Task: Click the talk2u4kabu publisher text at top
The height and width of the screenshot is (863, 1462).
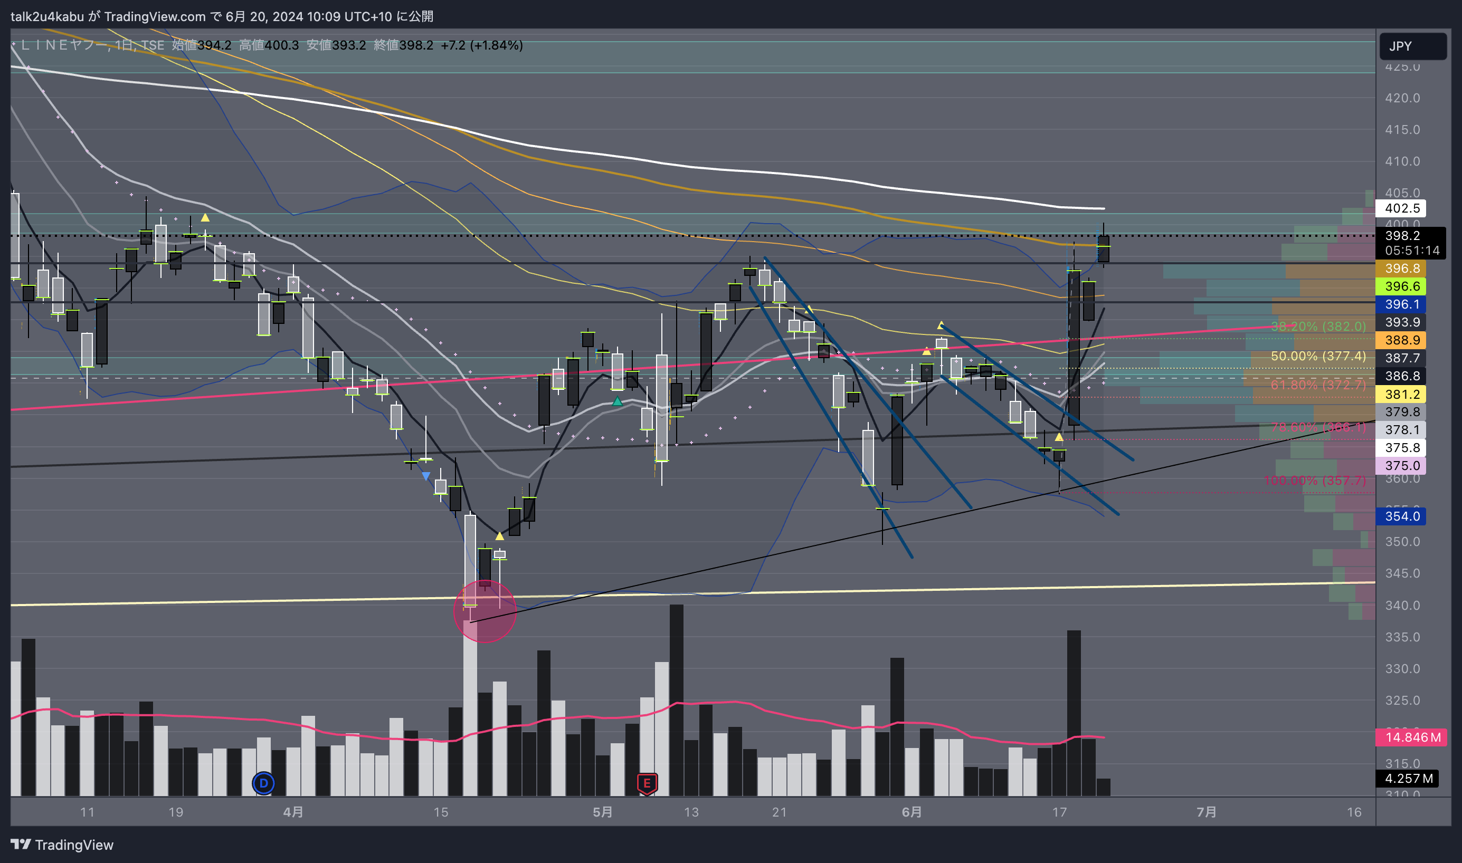Action: pyautogui.click(x=47, y=16)
